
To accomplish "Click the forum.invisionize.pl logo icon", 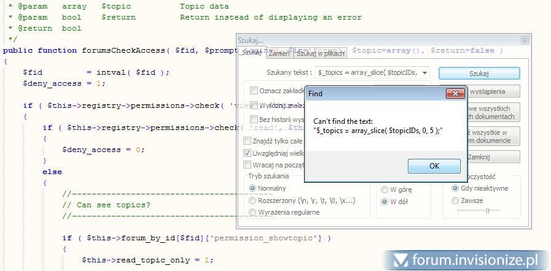I will (x=401, y=260).
